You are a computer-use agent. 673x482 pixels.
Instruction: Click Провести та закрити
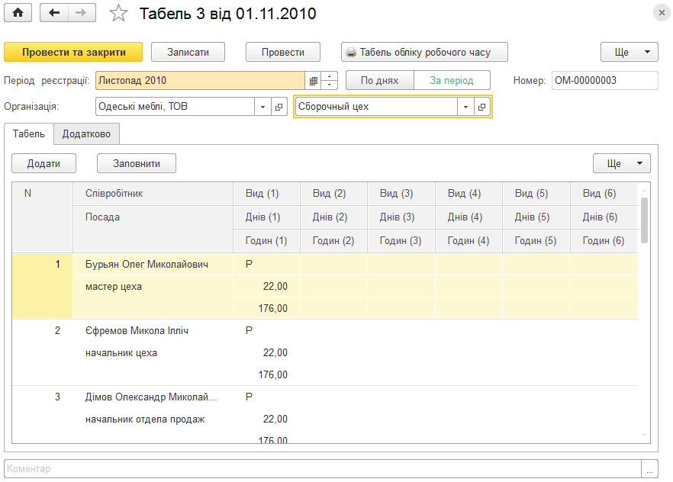coord(73,53)
